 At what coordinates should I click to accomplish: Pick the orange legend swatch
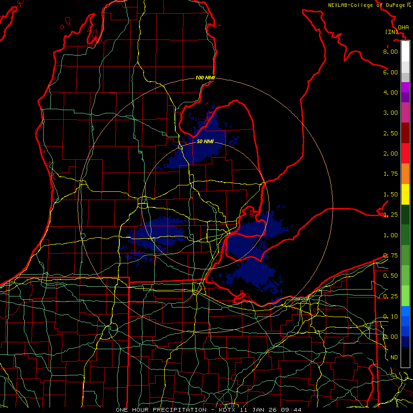point(405,174)
